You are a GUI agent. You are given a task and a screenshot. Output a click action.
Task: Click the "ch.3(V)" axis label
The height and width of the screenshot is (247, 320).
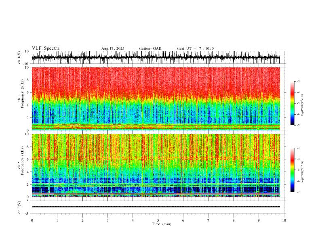[19, 207]
